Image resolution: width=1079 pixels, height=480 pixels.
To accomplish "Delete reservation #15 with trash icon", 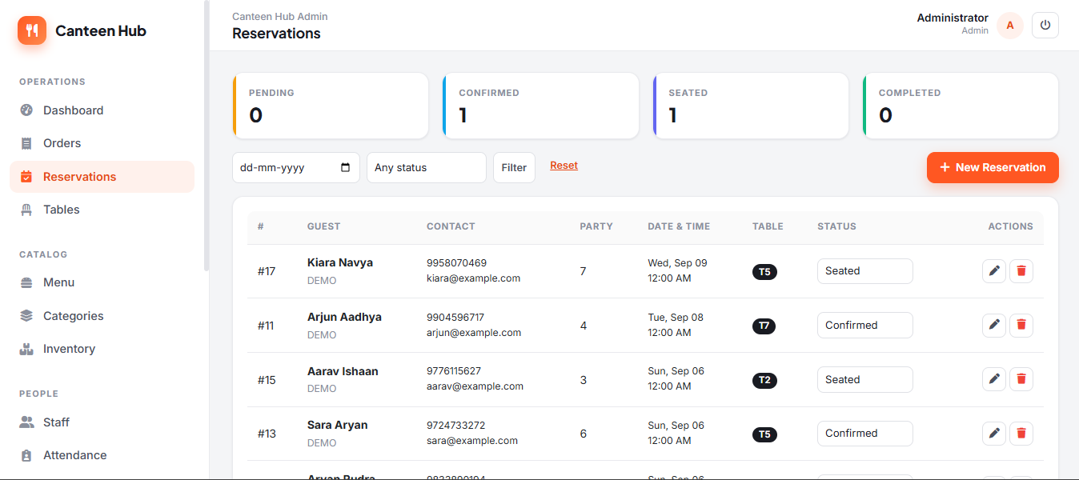I will point(1021,379).
